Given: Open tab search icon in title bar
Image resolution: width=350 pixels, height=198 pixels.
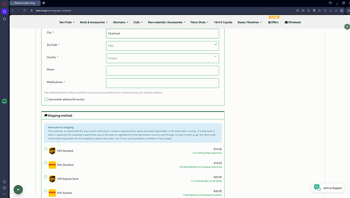Looking at the screenshot, I should point(330,3).
